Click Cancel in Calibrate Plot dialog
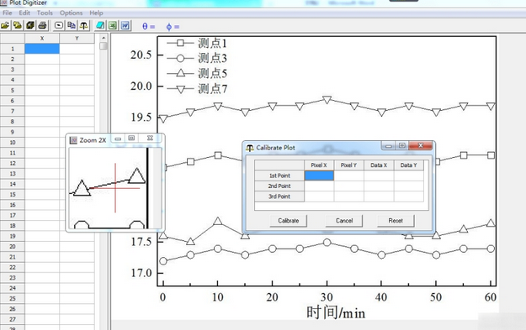The width and height of the screenshot is (526, 330). coord(344,221)
